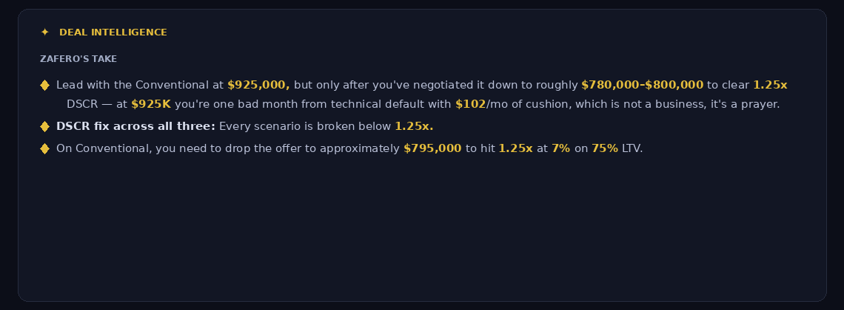Image resolution: width=844 pixels, height=310 pixels.
Task: Click the 1.25x value after "to hit"
Action: click(515, 149)
